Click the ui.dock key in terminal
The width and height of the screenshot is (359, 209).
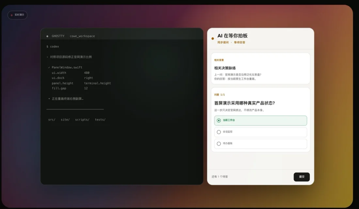point(58,78)
